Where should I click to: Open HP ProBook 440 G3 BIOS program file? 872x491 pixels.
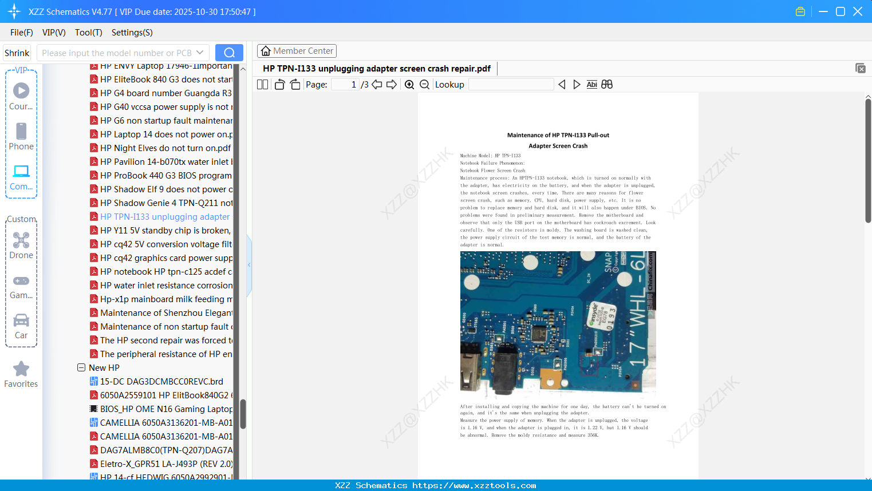(161, 176)
